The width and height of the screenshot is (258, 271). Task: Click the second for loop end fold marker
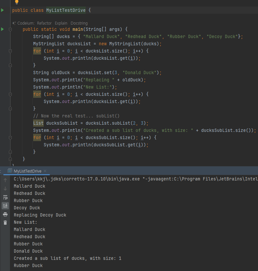click(10, 109)
